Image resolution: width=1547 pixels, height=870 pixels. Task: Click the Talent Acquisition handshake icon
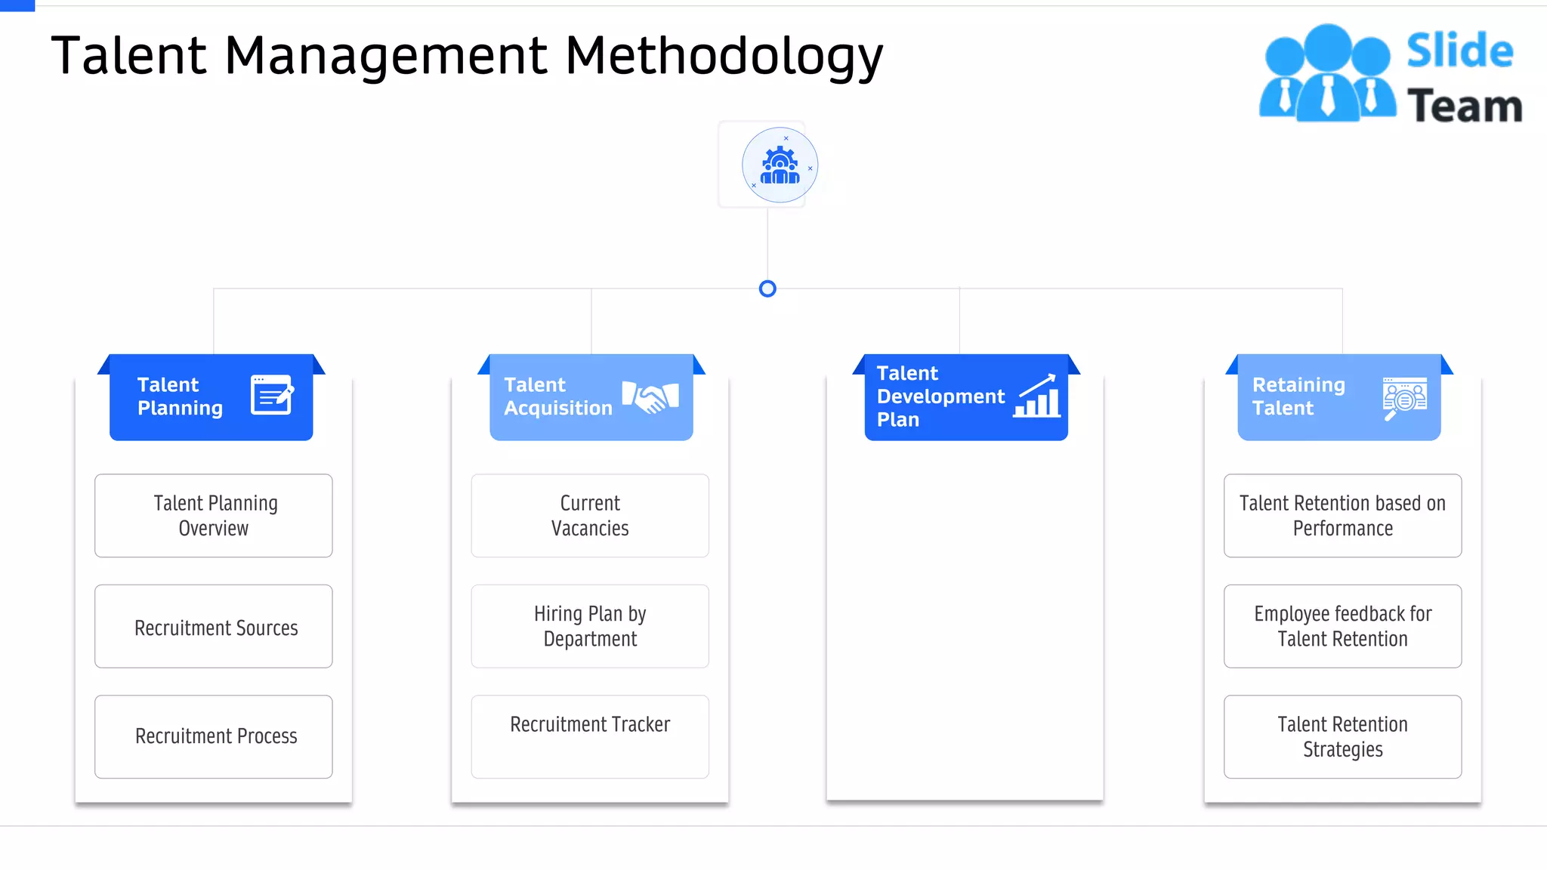(650, 396)
